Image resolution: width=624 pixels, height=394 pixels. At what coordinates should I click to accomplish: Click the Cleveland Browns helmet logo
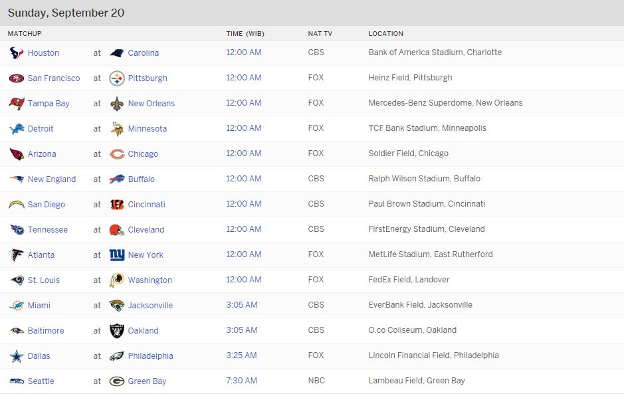(117, 230)
